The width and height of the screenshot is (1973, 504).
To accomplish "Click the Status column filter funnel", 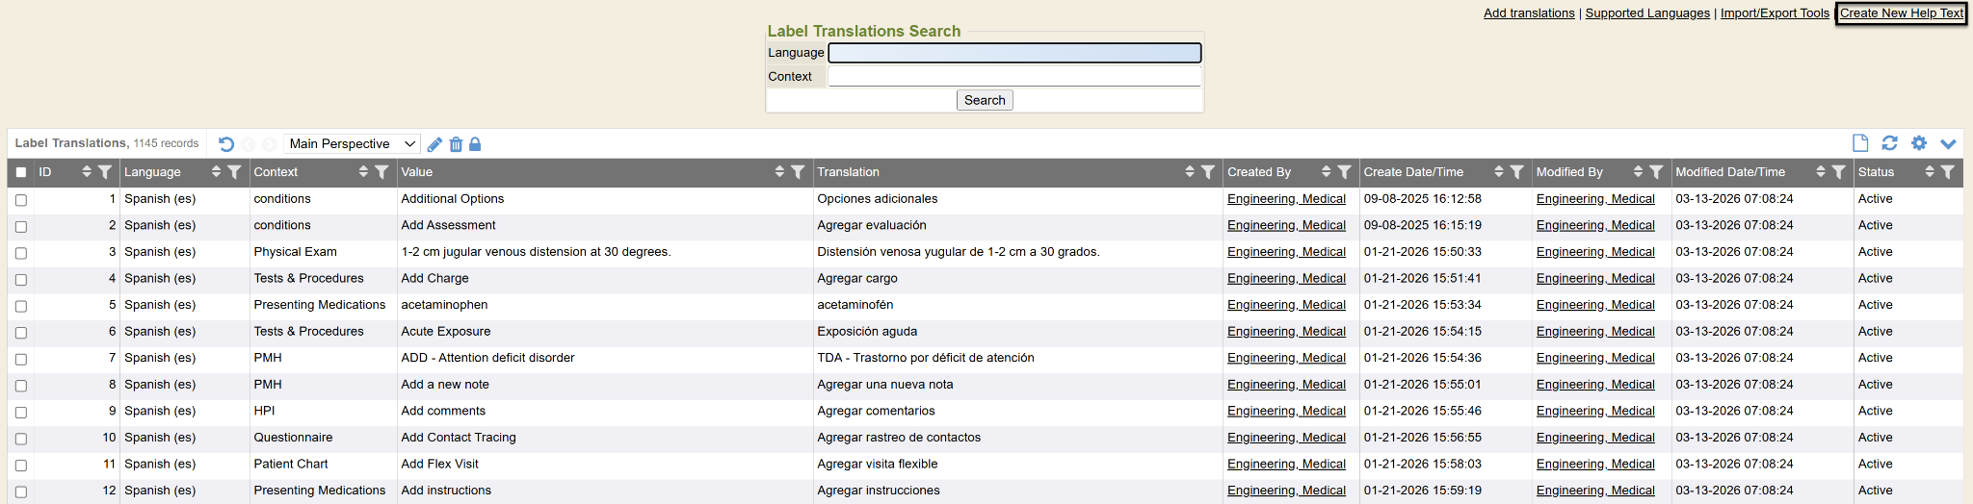I will (1948, 172).
